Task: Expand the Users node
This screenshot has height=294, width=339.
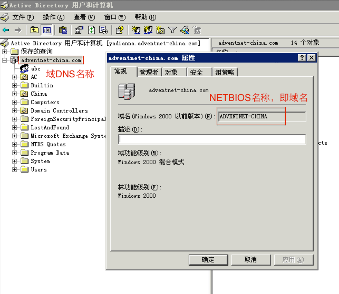Action: (x=14, y=169)
